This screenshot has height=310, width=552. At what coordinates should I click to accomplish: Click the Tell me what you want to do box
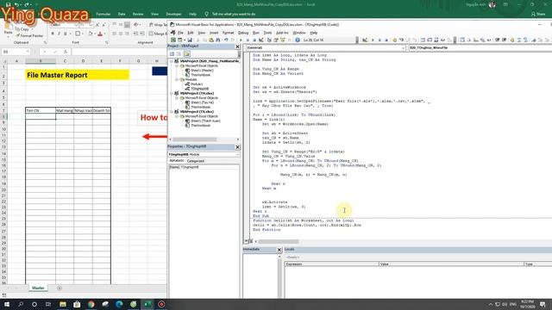point(234,14)
